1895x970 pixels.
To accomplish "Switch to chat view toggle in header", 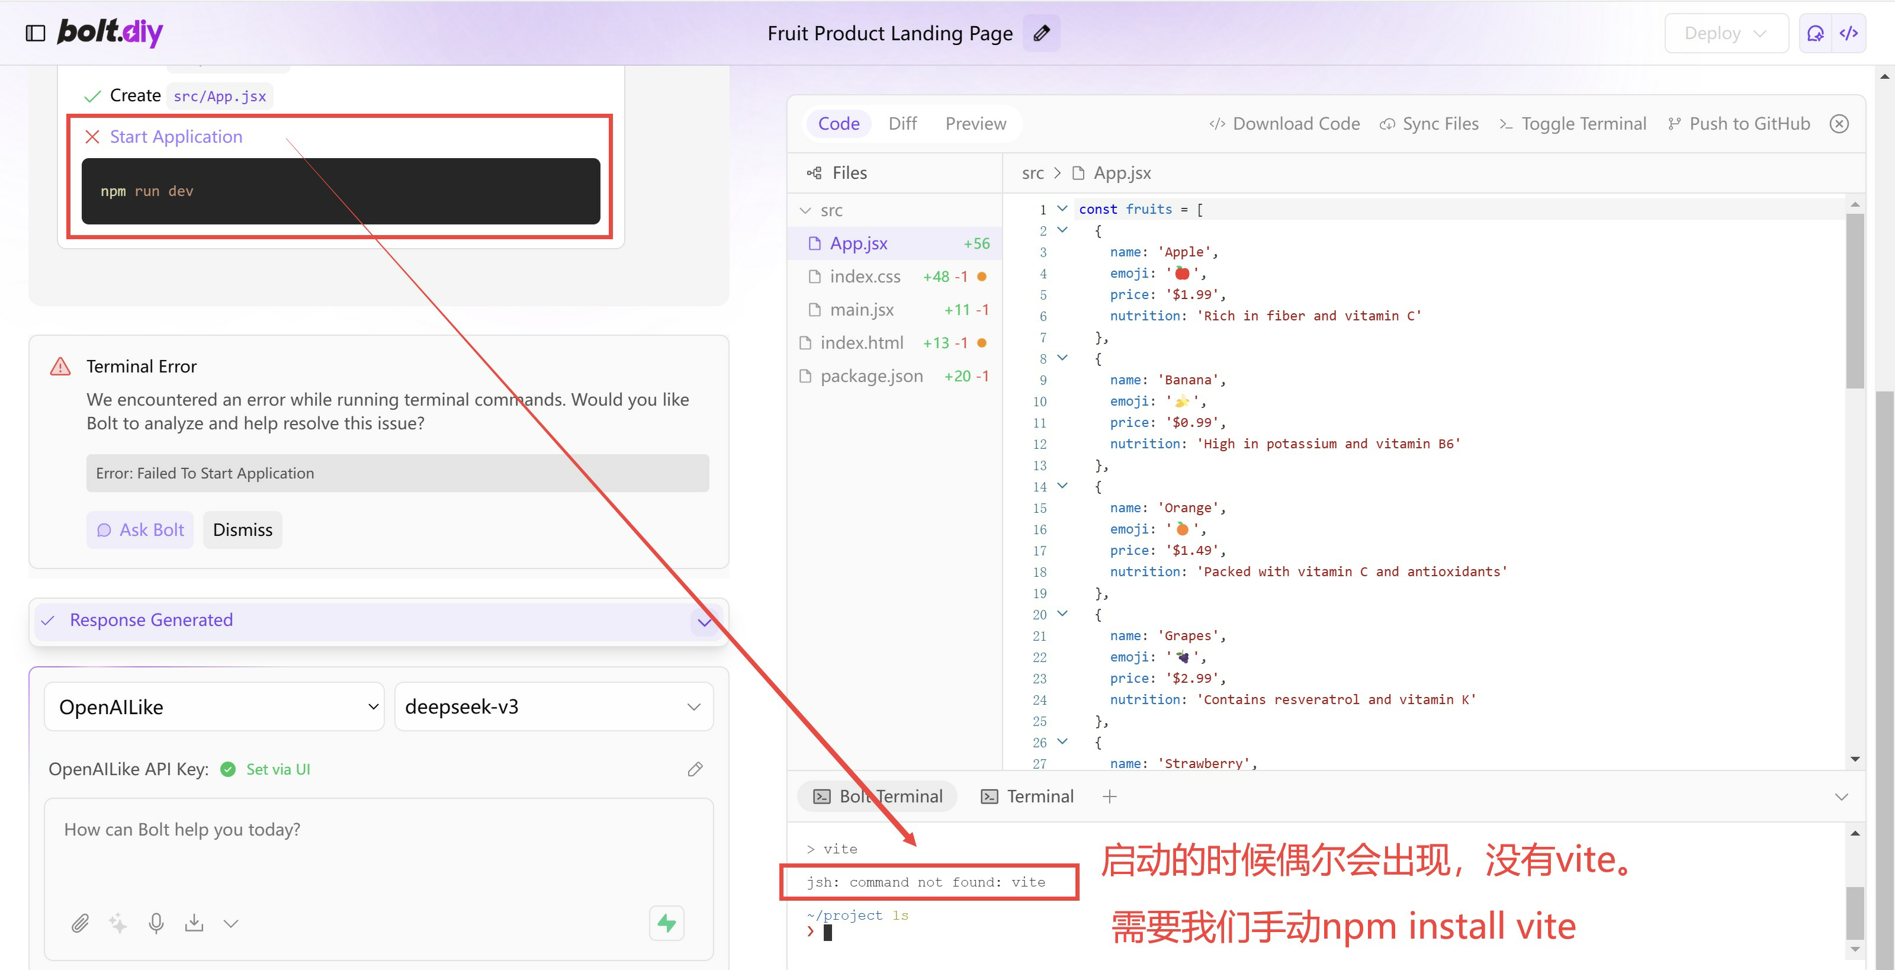I will pyautogui.click(x=1816, y=33).
